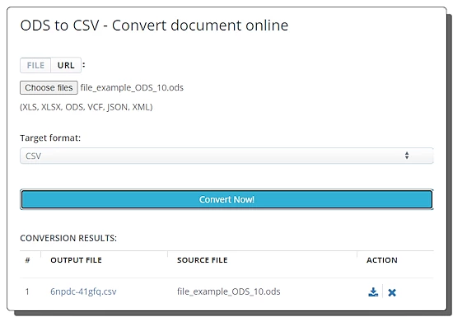Viewport: 453px width, 317px height.
Task: Click the Target format label
Action: pos(50,138)
